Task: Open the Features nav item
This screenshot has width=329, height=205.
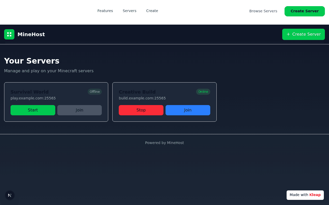Action: tap(105, 11)
